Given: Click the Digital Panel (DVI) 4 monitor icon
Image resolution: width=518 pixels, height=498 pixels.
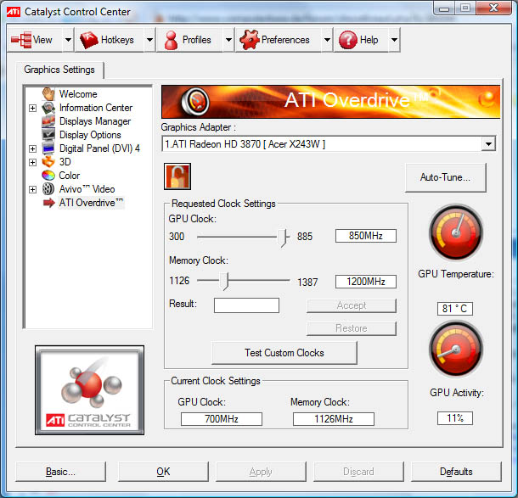Looking at the screenshot, I should 48,148.
